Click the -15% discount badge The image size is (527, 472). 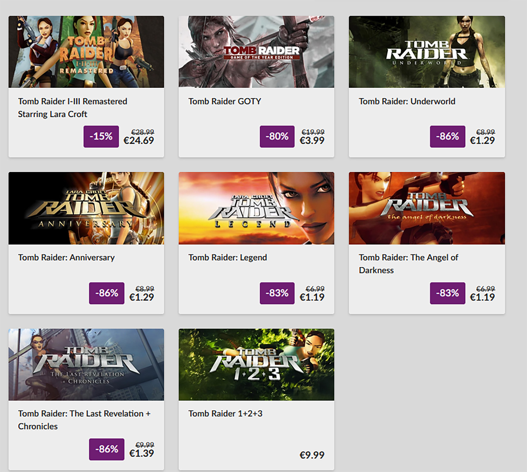101,136
